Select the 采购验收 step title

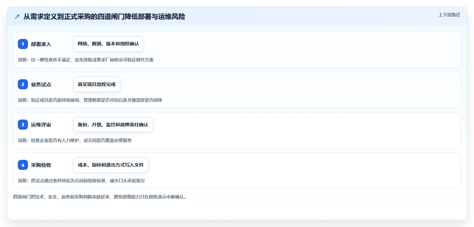pyautogui.click(x=41, y=165)
